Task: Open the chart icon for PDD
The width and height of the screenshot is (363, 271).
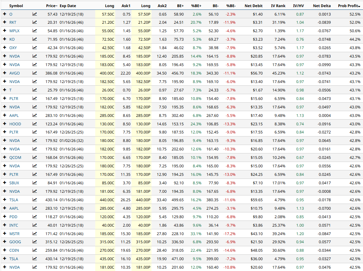Action: 35,217
